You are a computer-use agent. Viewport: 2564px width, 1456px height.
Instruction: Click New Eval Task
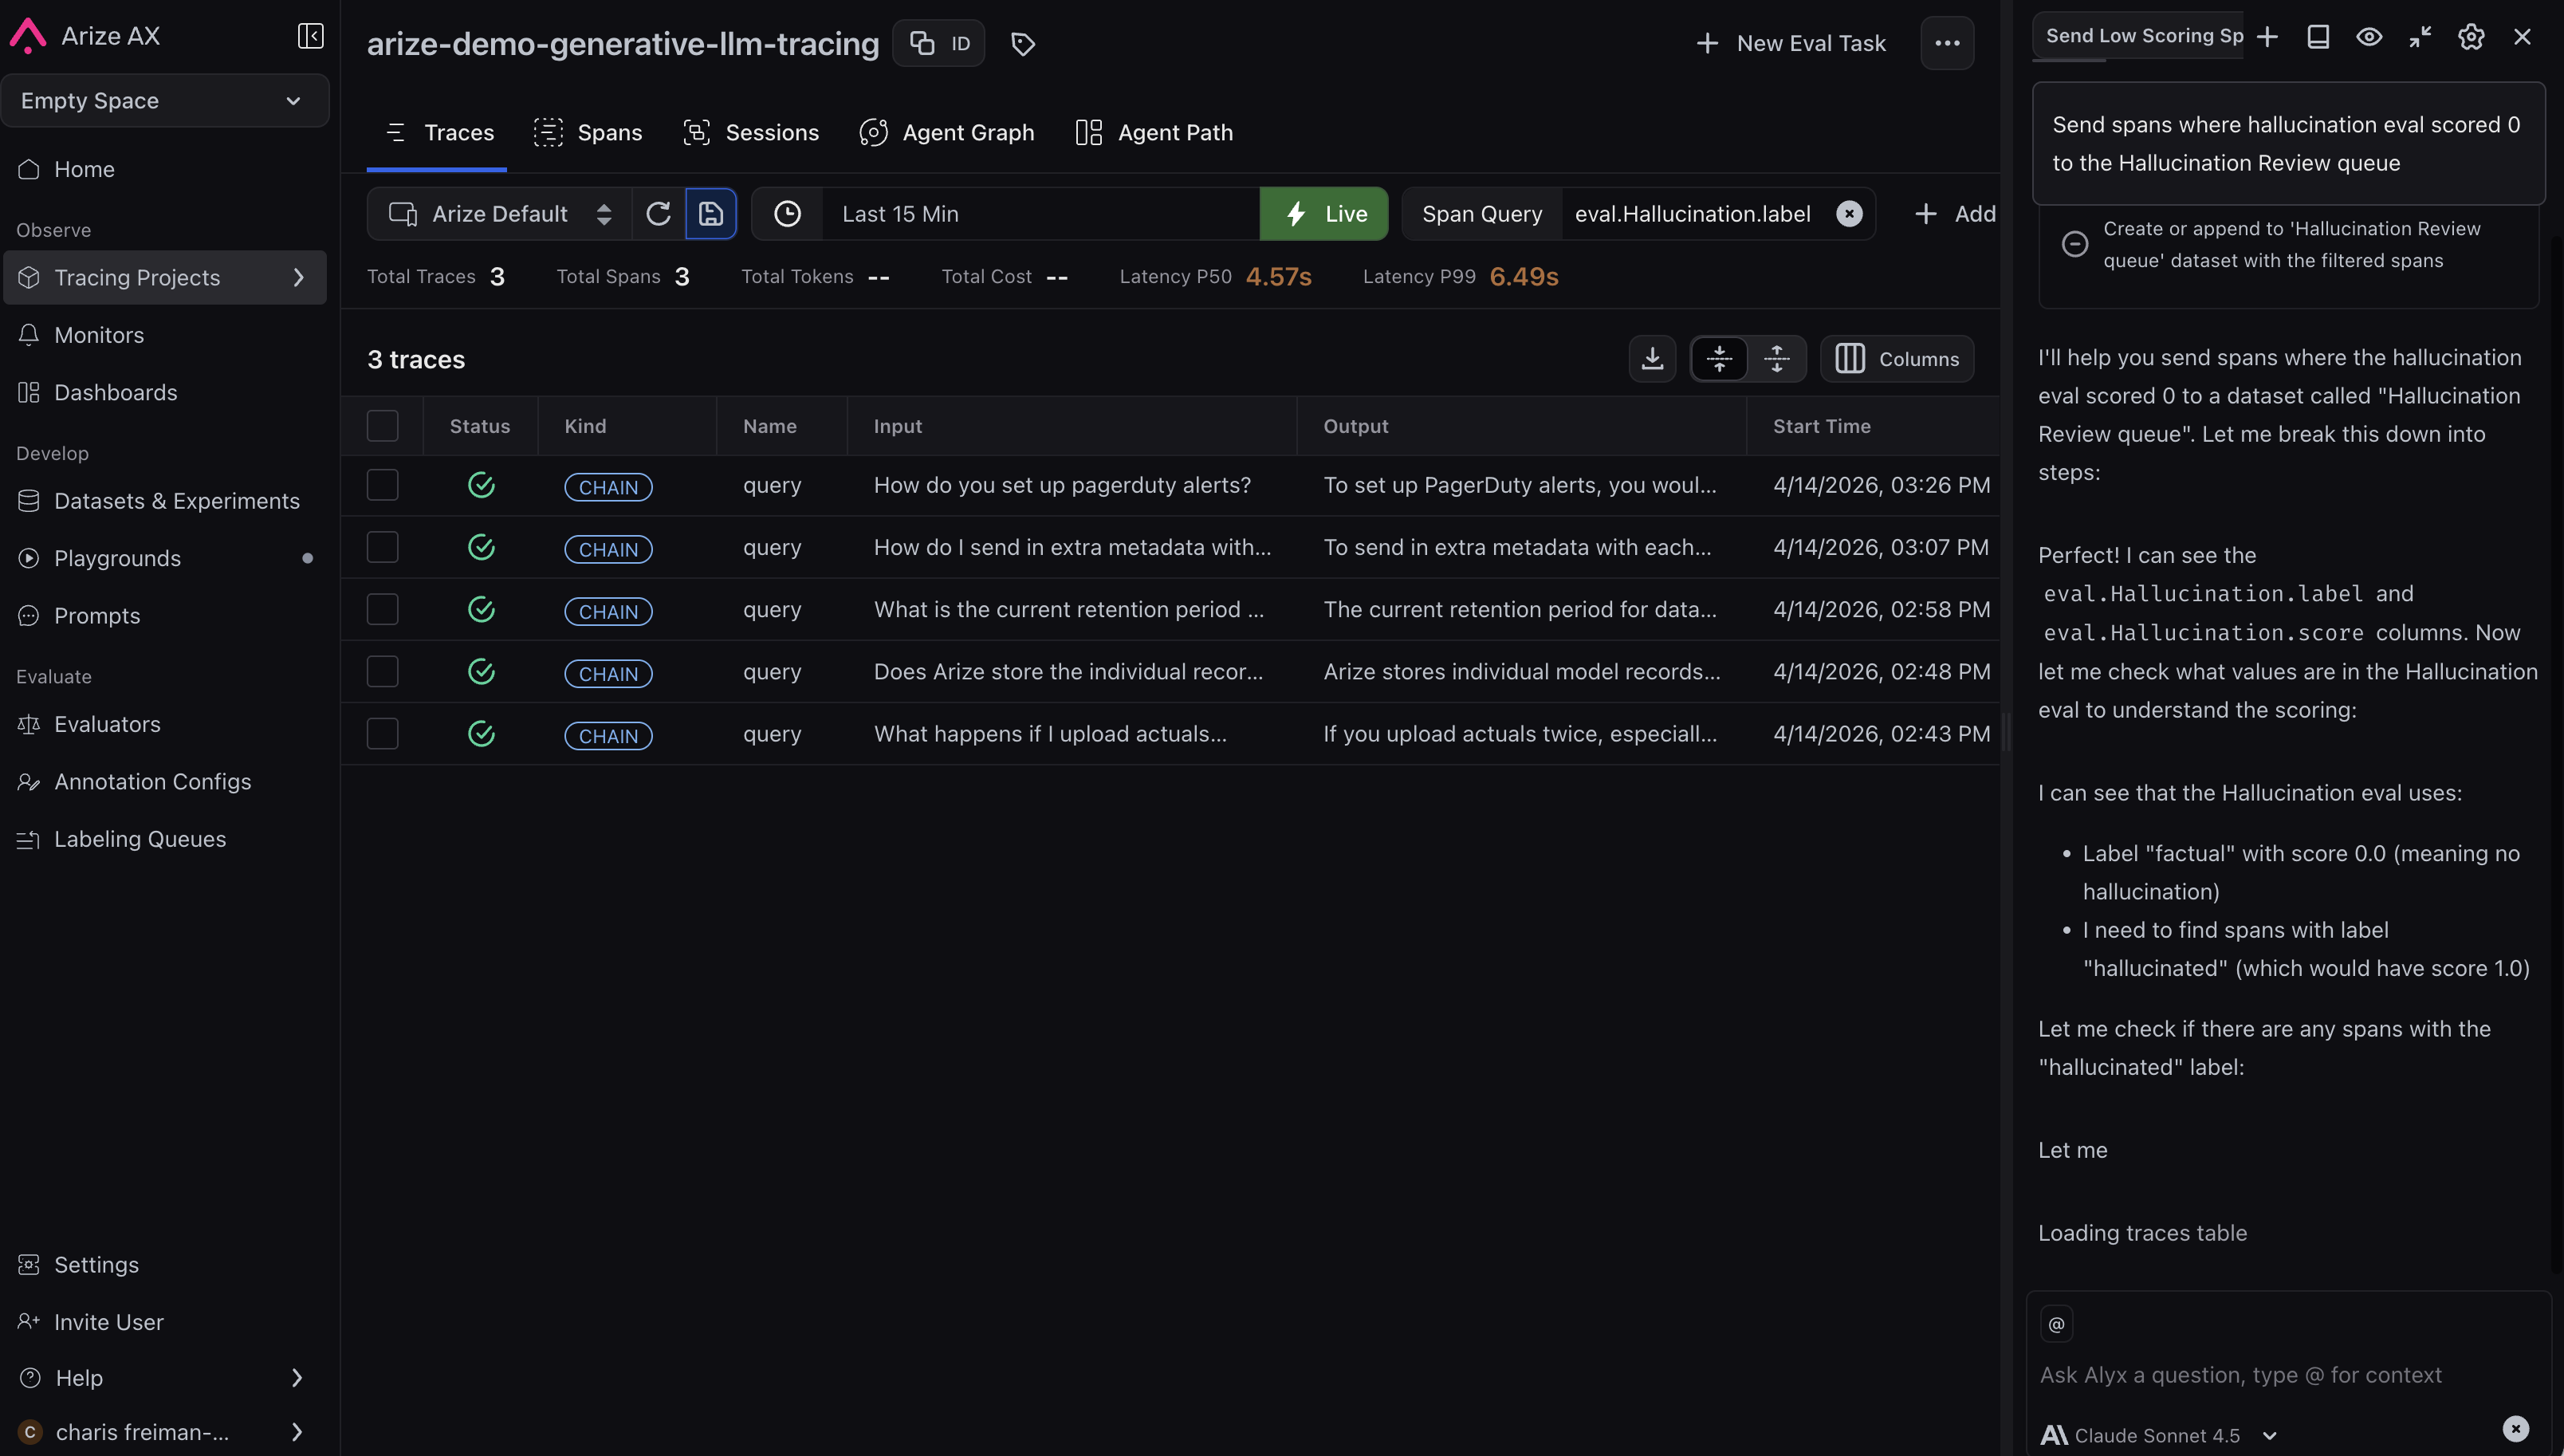[x=1791, y=43]
